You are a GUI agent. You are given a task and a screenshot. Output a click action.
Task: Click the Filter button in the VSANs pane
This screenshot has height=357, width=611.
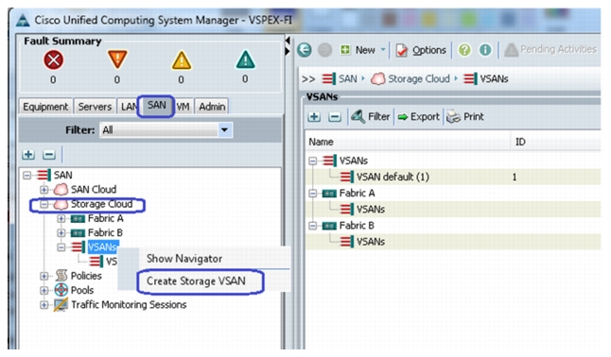[370, 117]
